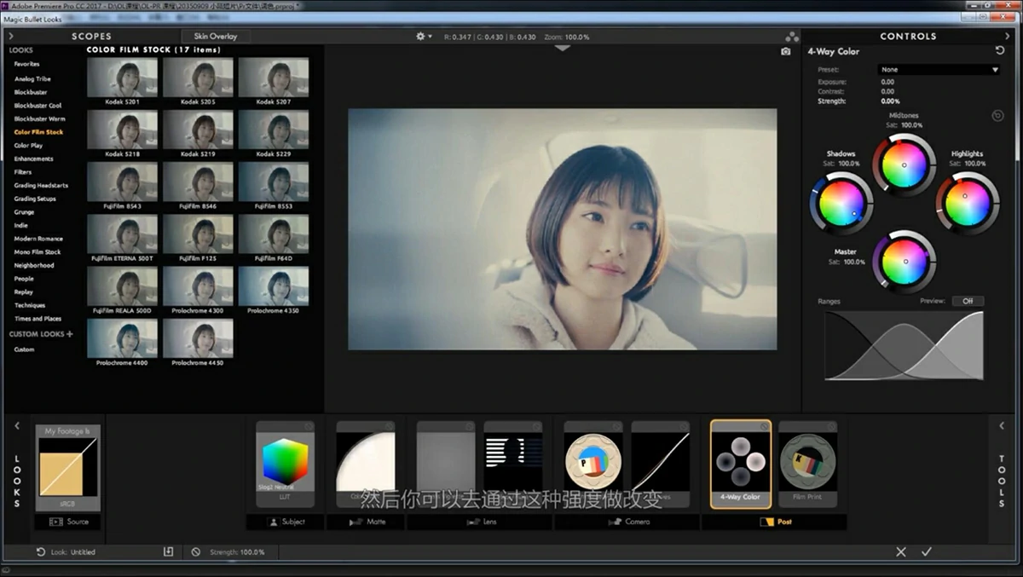Viewport: 1023px width, 577px height.
Task: Collapse the Scopes panel with left chevron
Action: (x=10, y=37)
